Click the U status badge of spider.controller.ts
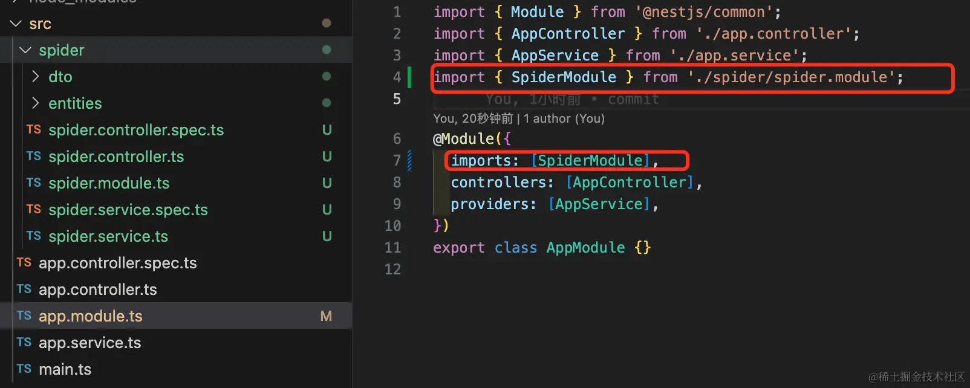Image resolution: width=970 pixels, height=388 pixels. tap(327, 157)
